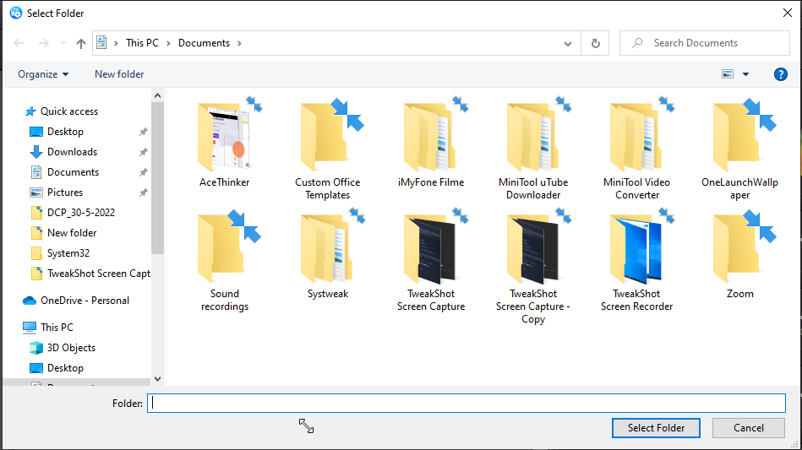Expand the address bar history dropdown
802x450 pixels.
coord(568,44)
